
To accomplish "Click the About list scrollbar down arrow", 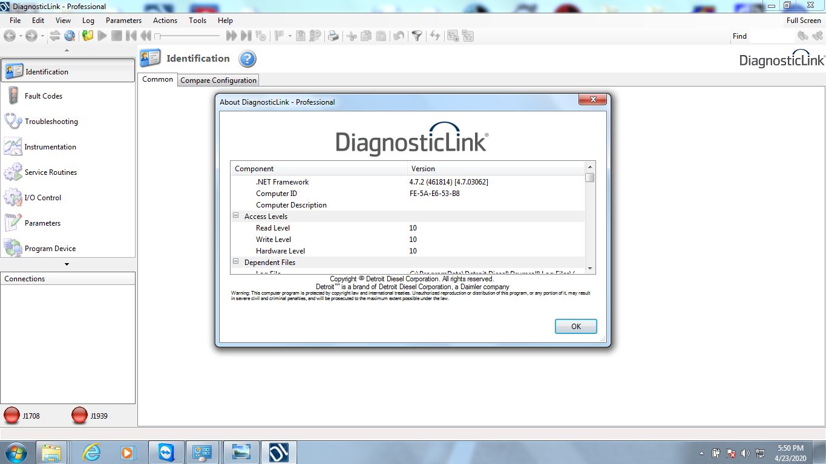I will (x=590, y=268).
